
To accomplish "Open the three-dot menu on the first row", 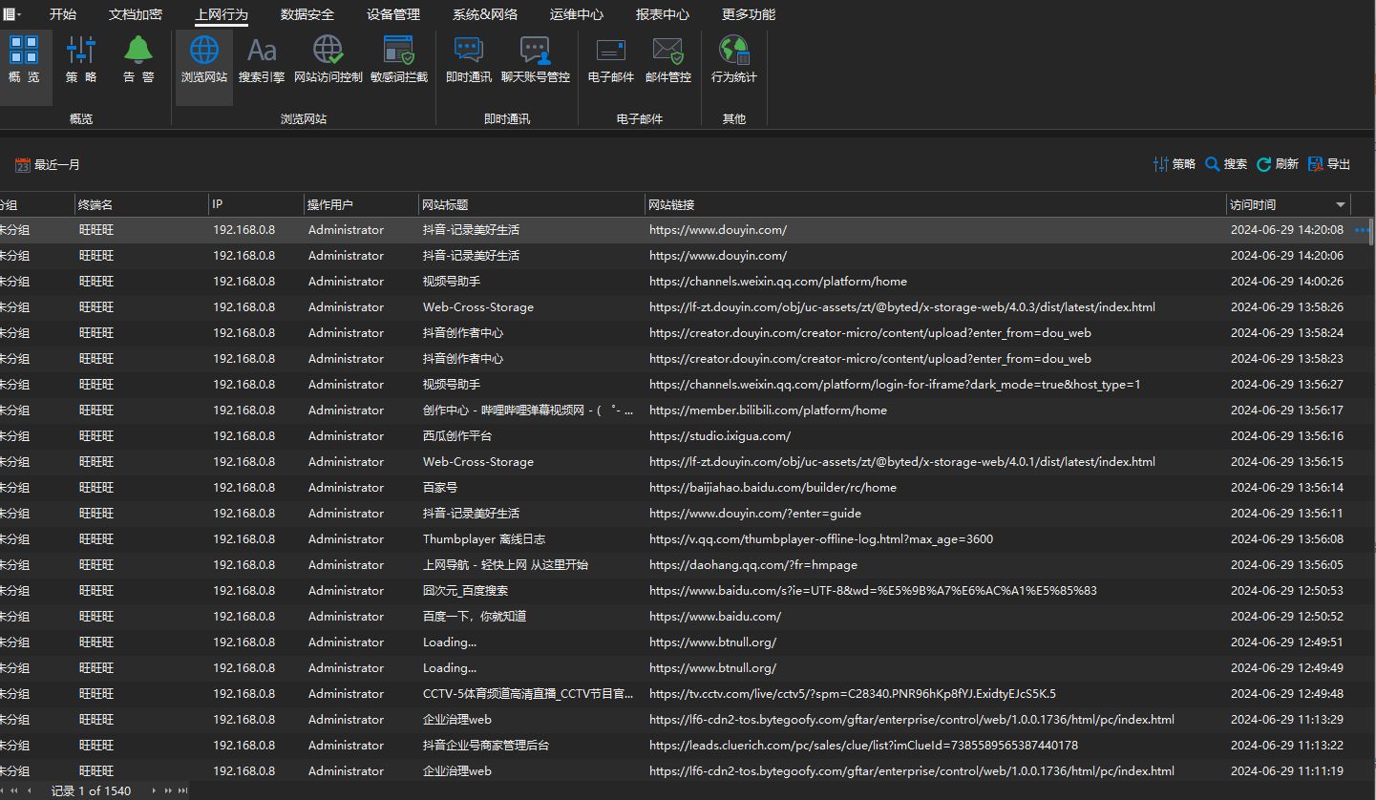I will pyautogui.click(x=1362, y=230).
